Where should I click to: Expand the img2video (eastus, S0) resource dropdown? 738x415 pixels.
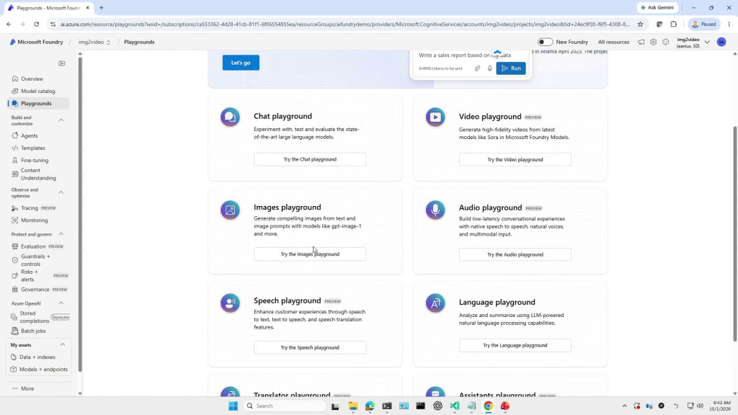click(707, 42)
